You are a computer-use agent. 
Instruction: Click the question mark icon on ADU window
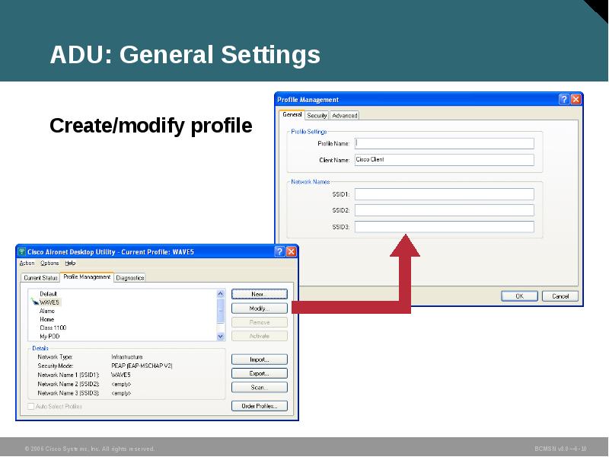(278, 251)
